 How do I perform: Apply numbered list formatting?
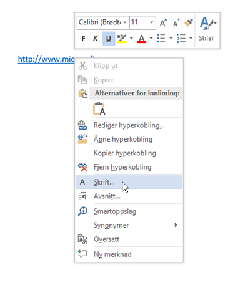click(181, 39)
